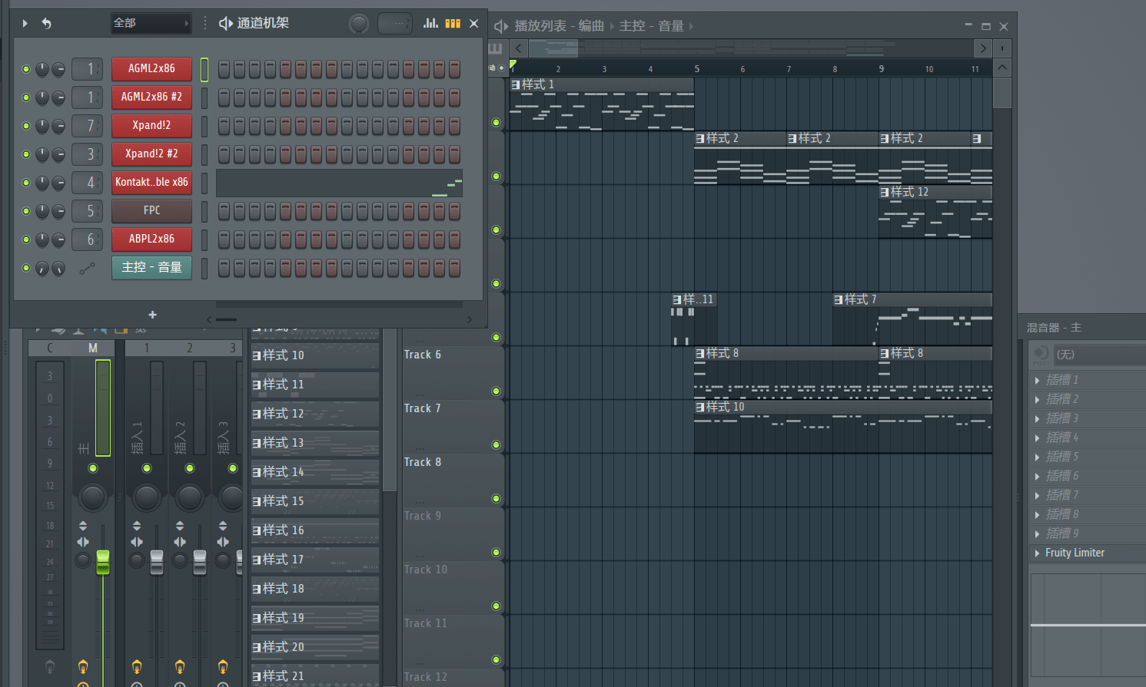This screenshot has width=1146, height=687.
Task: Toggle the orange step sequencer view icon
Action: (453, 23)
